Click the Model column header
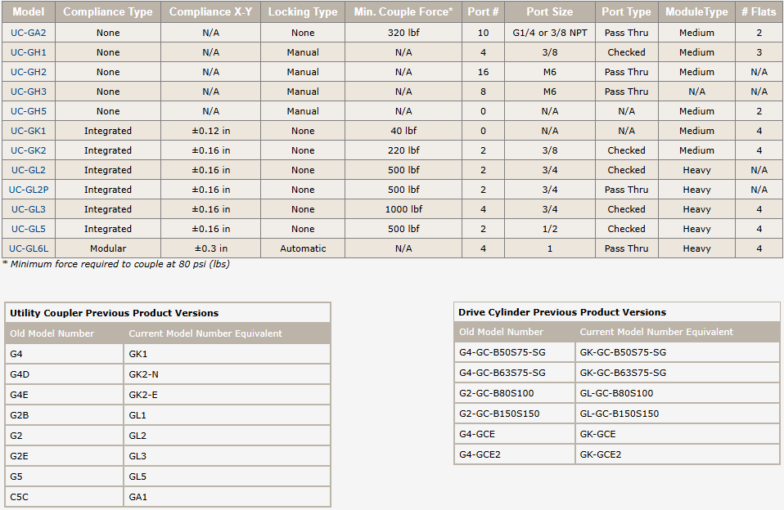The width and height of the screenshot is (784, 510). (29, 11)
